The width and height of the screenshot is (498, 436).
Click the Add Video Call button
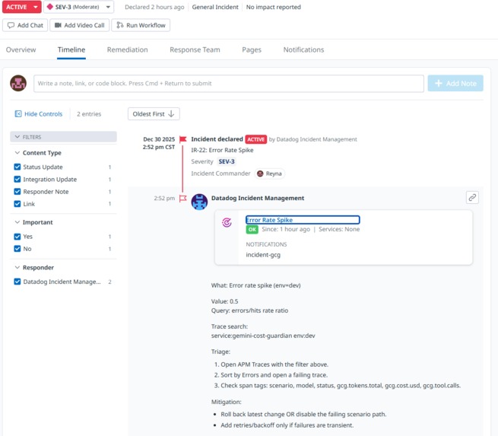click(x=79, y=25)
